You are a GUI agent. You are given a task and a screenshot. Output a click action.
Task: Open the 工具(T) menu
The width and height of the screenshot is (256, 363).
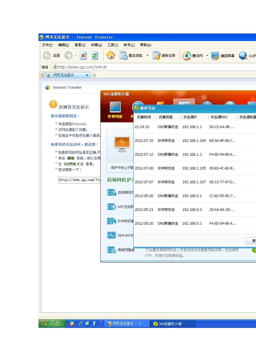click(113, 45)
